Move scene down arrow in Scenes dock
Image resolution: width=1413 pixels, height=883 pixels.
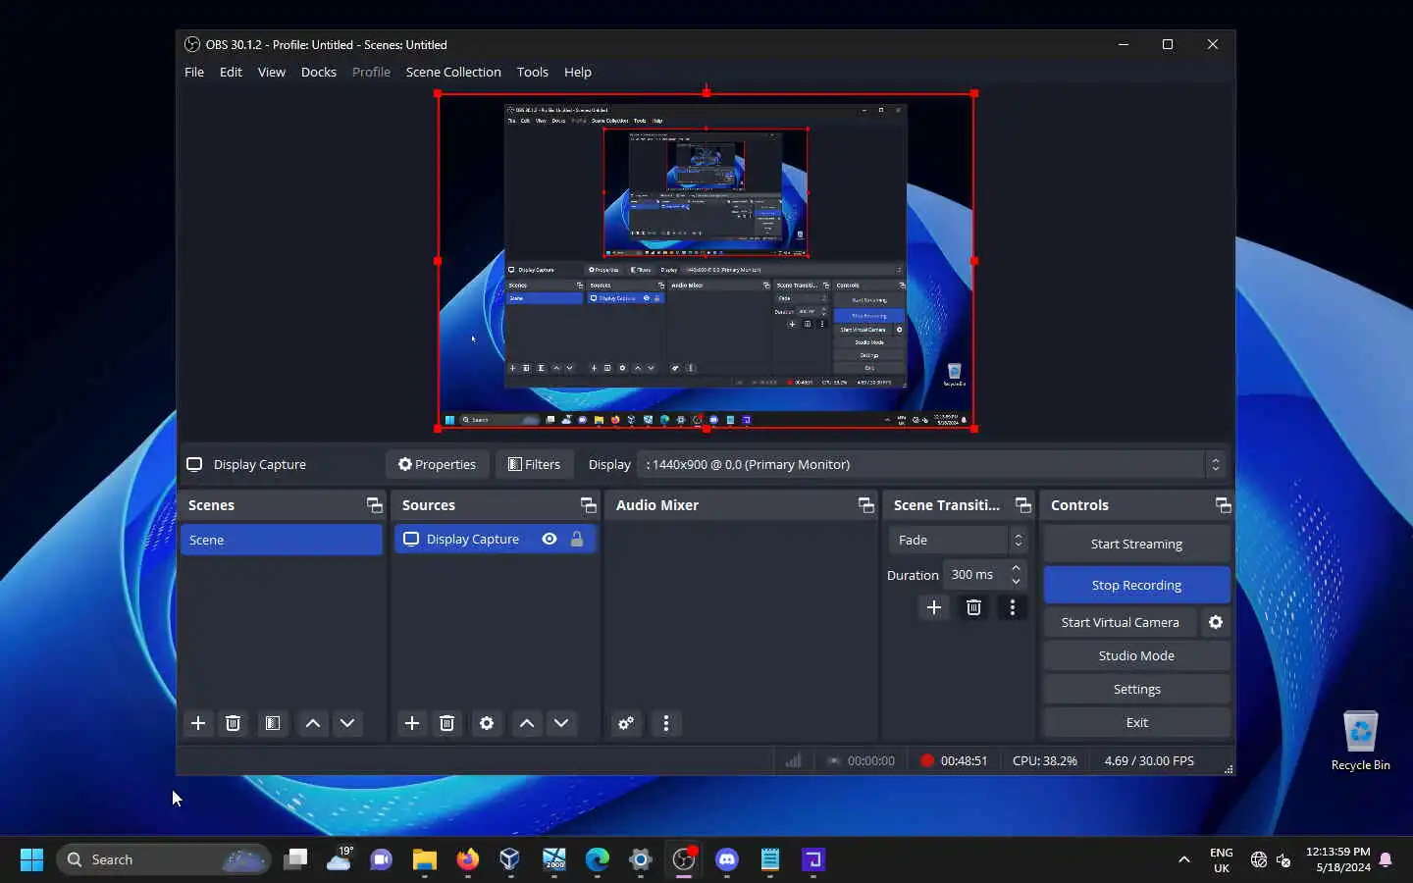(347, 723)
